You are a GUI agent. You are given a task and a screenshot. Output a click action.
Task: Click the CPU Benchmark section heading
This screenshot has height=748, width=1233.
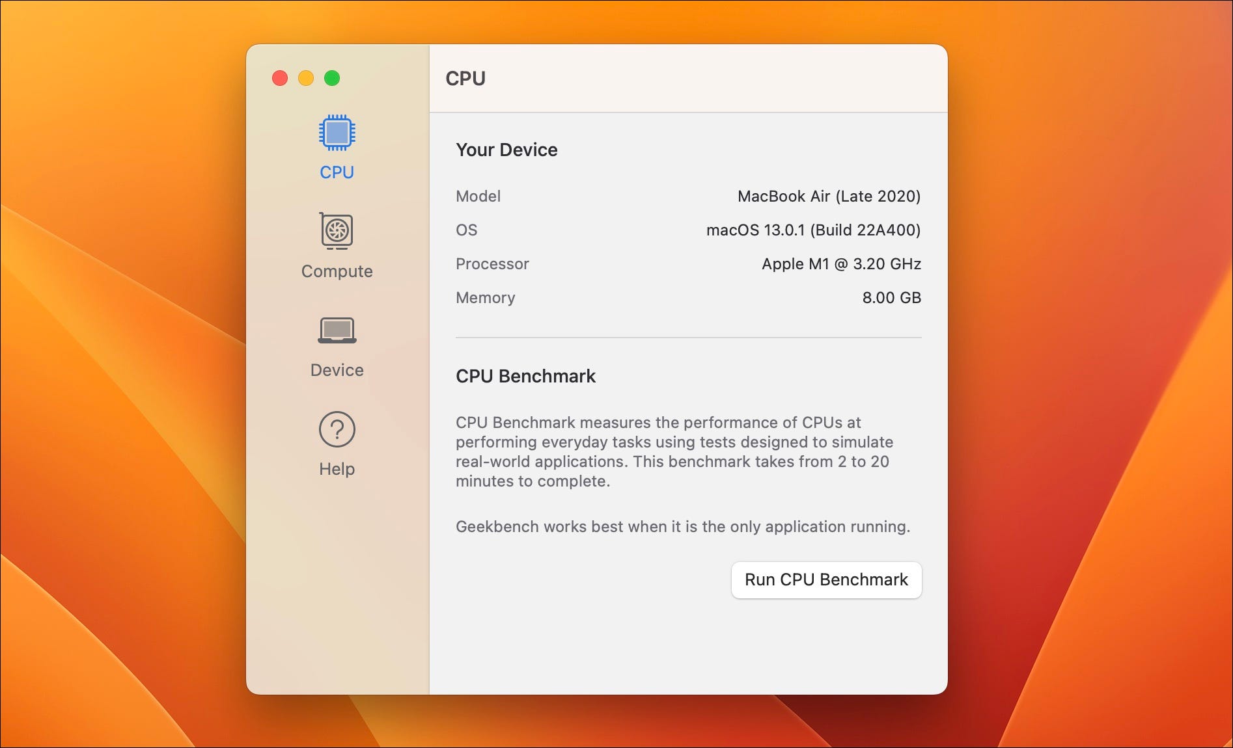(525, 376)
